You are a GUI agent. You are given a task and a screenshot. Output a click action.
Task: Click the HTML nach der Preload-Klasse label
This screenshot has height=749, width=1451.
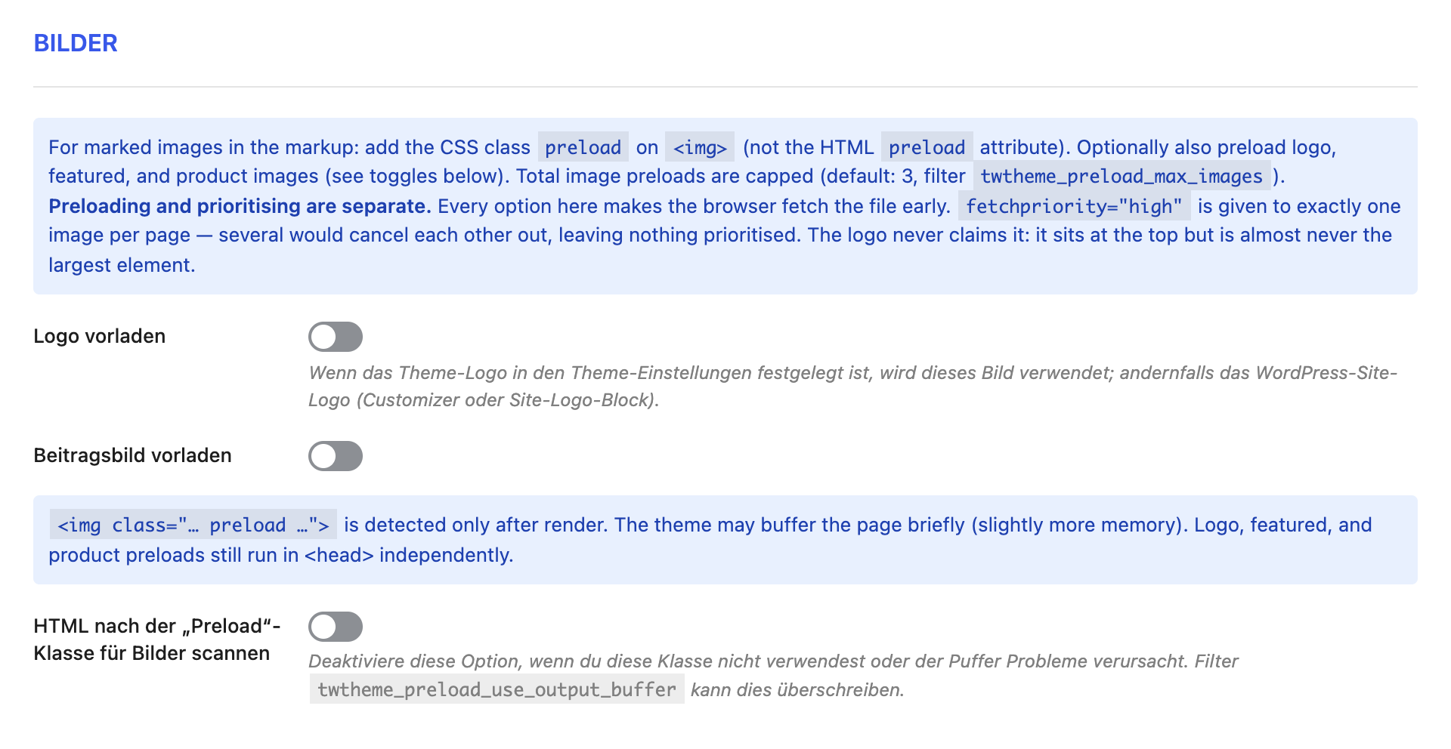click(x=157, y=640)
